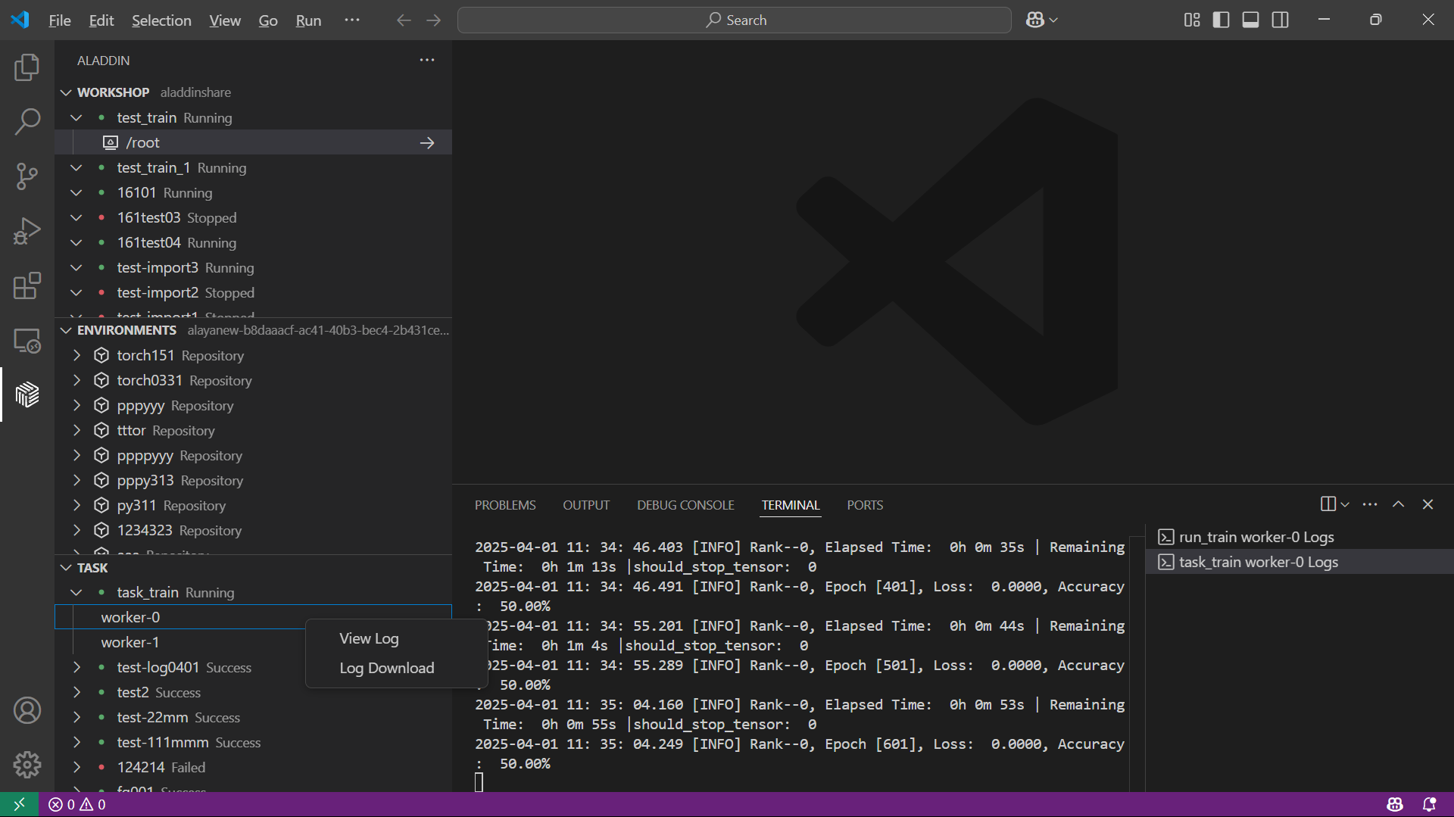Image resolution: width=1454 pixels, height=817 pixels.
Task: Select the torch0331 repository row
Action: click(x=254, y=380)
